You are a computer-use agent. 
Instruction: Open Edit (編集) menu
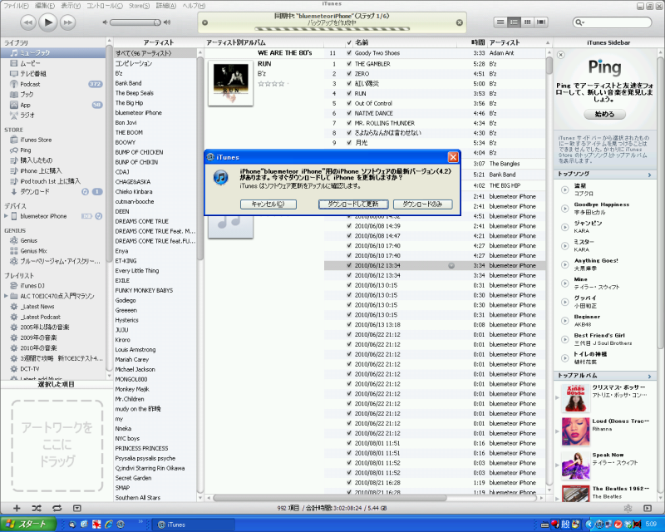45,6
